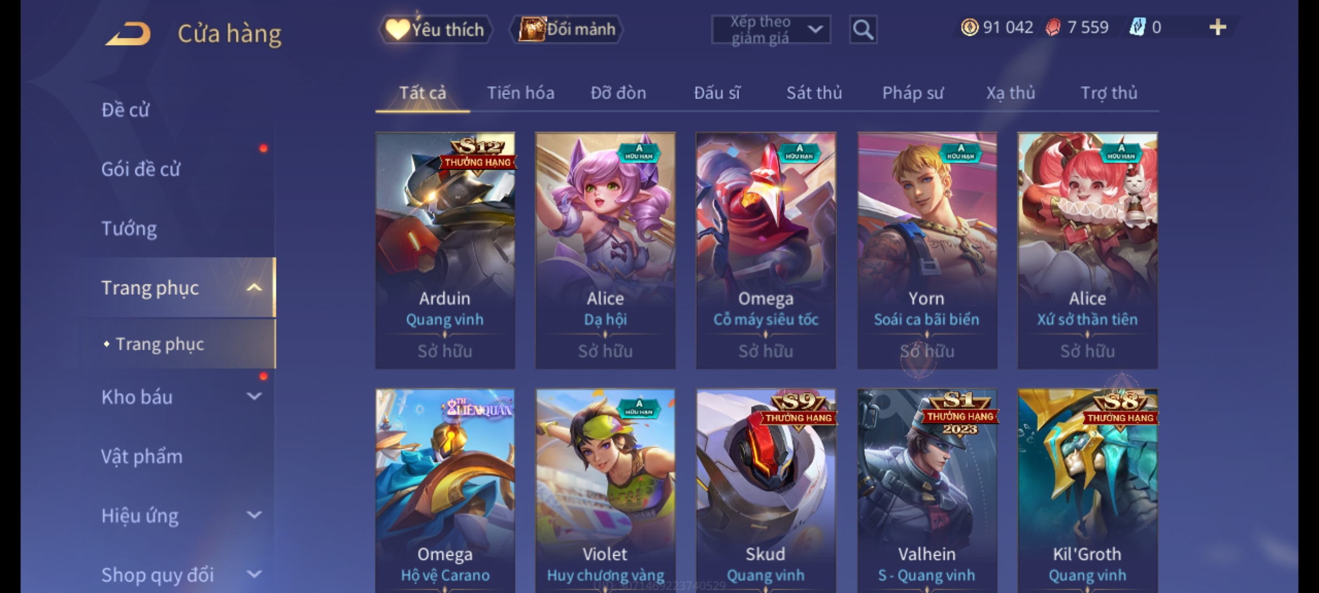Expand the Shop quy đổi section
Image resolution: width=1319 pixels, height=593 pixels.
[254, 574]
